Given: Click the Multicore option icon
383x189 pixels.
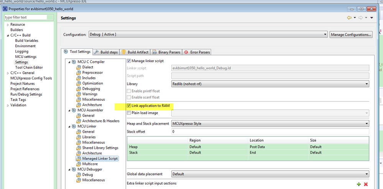Looking at the screenshot, I should coord(79,164).
